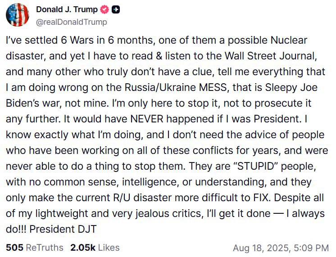
Task: Click the red verified checkmark badge
Action: pos(105,9)
